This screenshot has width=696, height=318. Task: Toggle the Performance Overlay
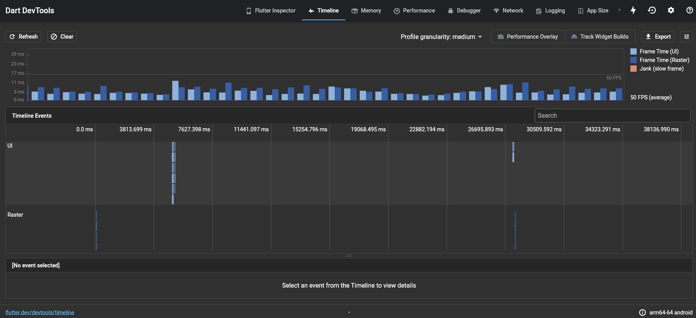pos(528,37)
